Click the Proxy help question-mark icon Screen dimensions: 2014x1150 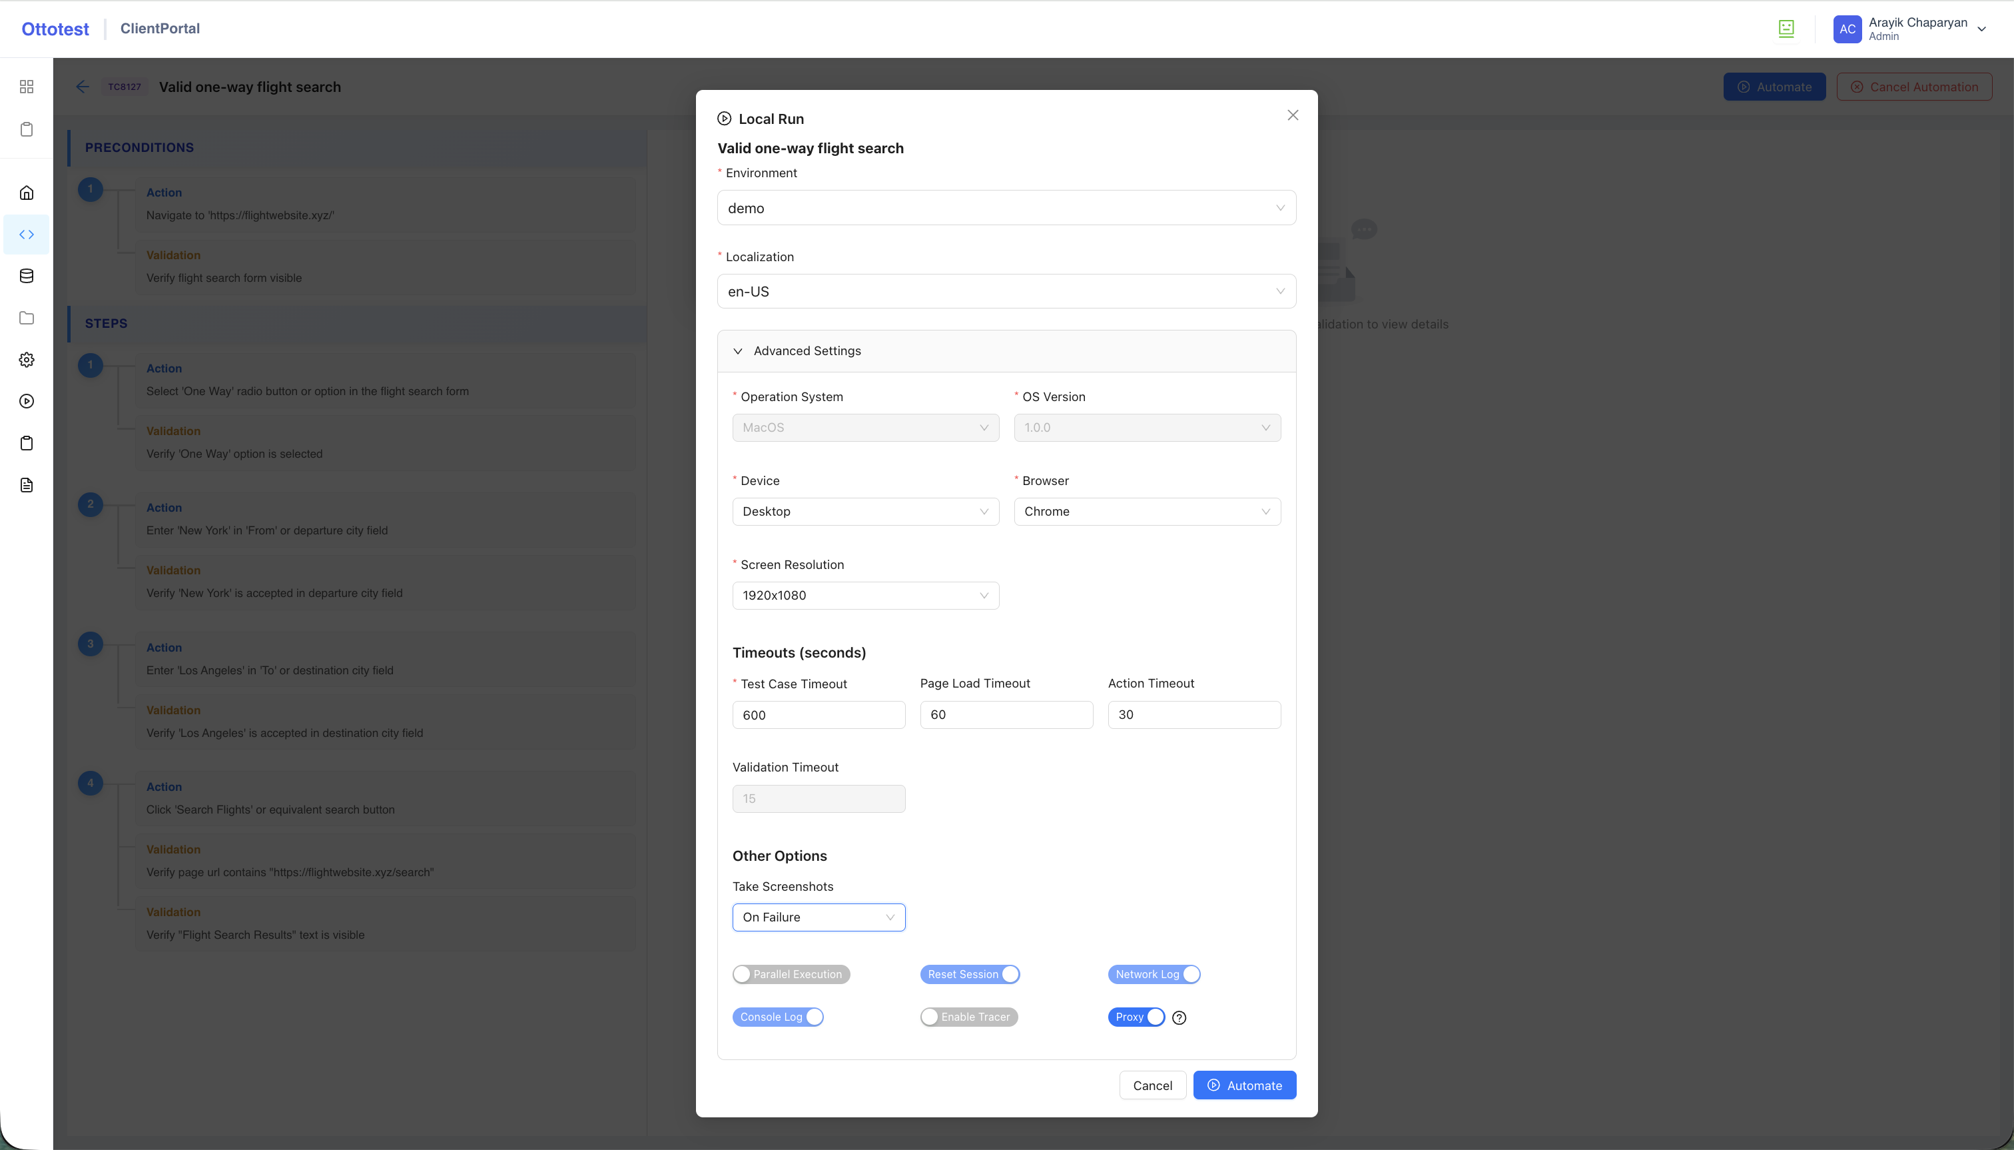click(1179, 1017)
